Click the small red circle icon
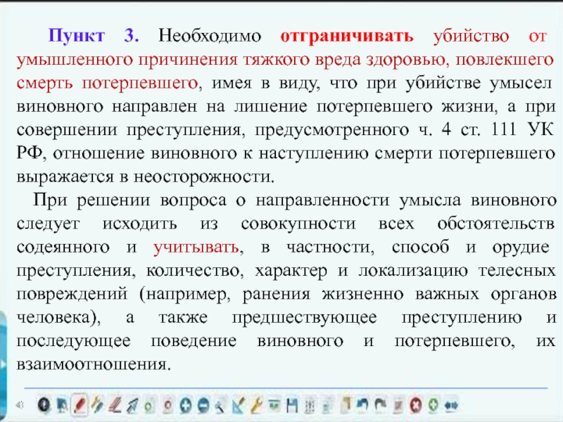Screen dimensions: 563x422 pyautogui.click(x=167, y=406)
